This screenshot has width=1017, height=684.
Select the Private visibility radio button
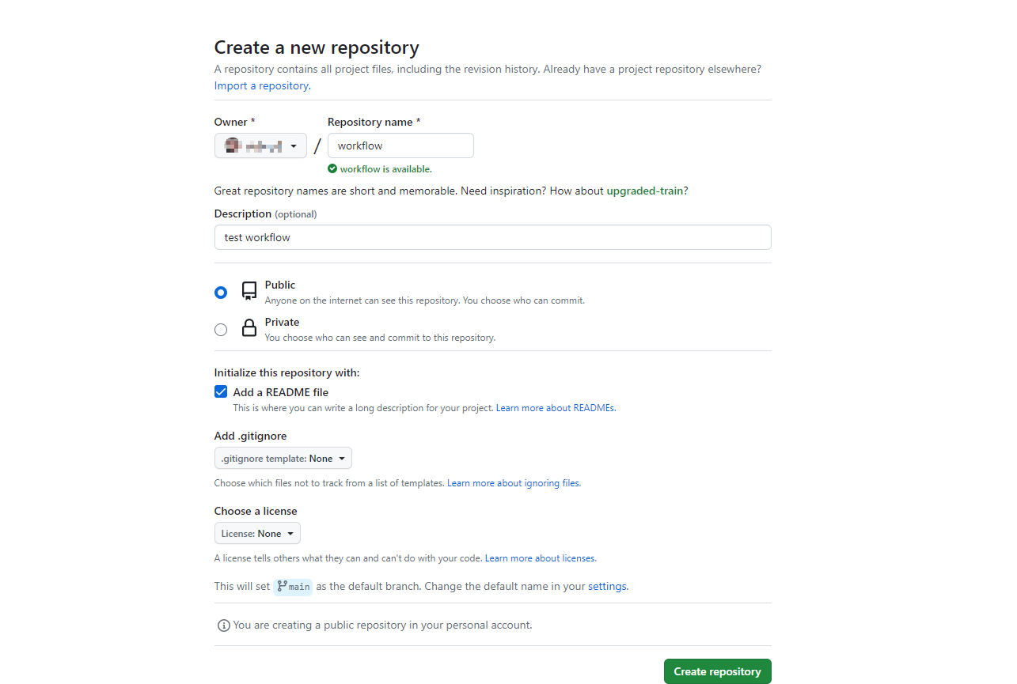pos(221,330)
